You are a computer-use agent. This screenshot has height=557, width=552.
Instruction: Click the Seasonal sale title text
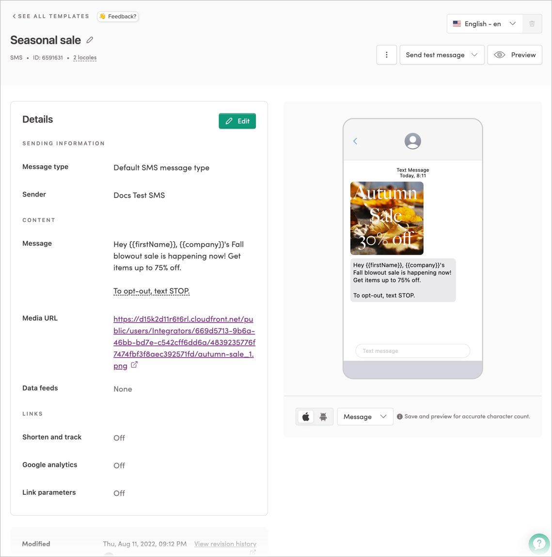point(46,40)
